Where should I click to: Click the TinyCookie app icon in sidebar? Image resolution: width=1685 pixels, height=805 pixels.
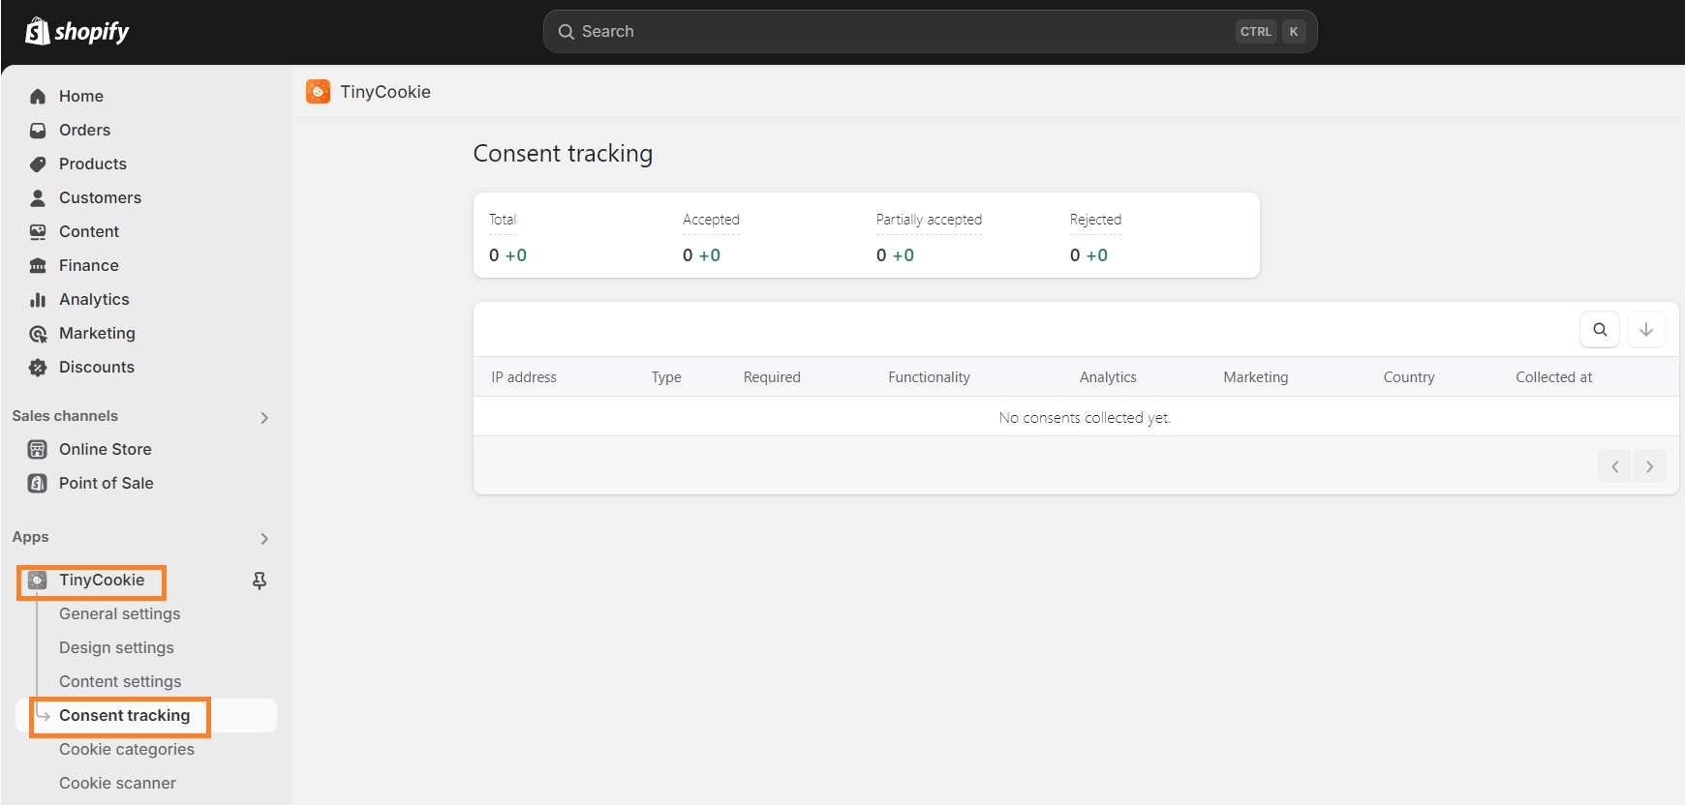(x=38, y=580)
